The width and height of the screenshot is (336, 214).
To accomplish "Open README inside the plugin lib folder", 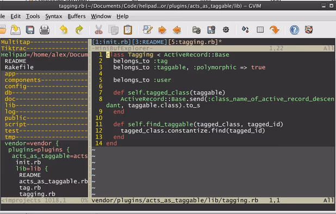I will coord(30,175).
